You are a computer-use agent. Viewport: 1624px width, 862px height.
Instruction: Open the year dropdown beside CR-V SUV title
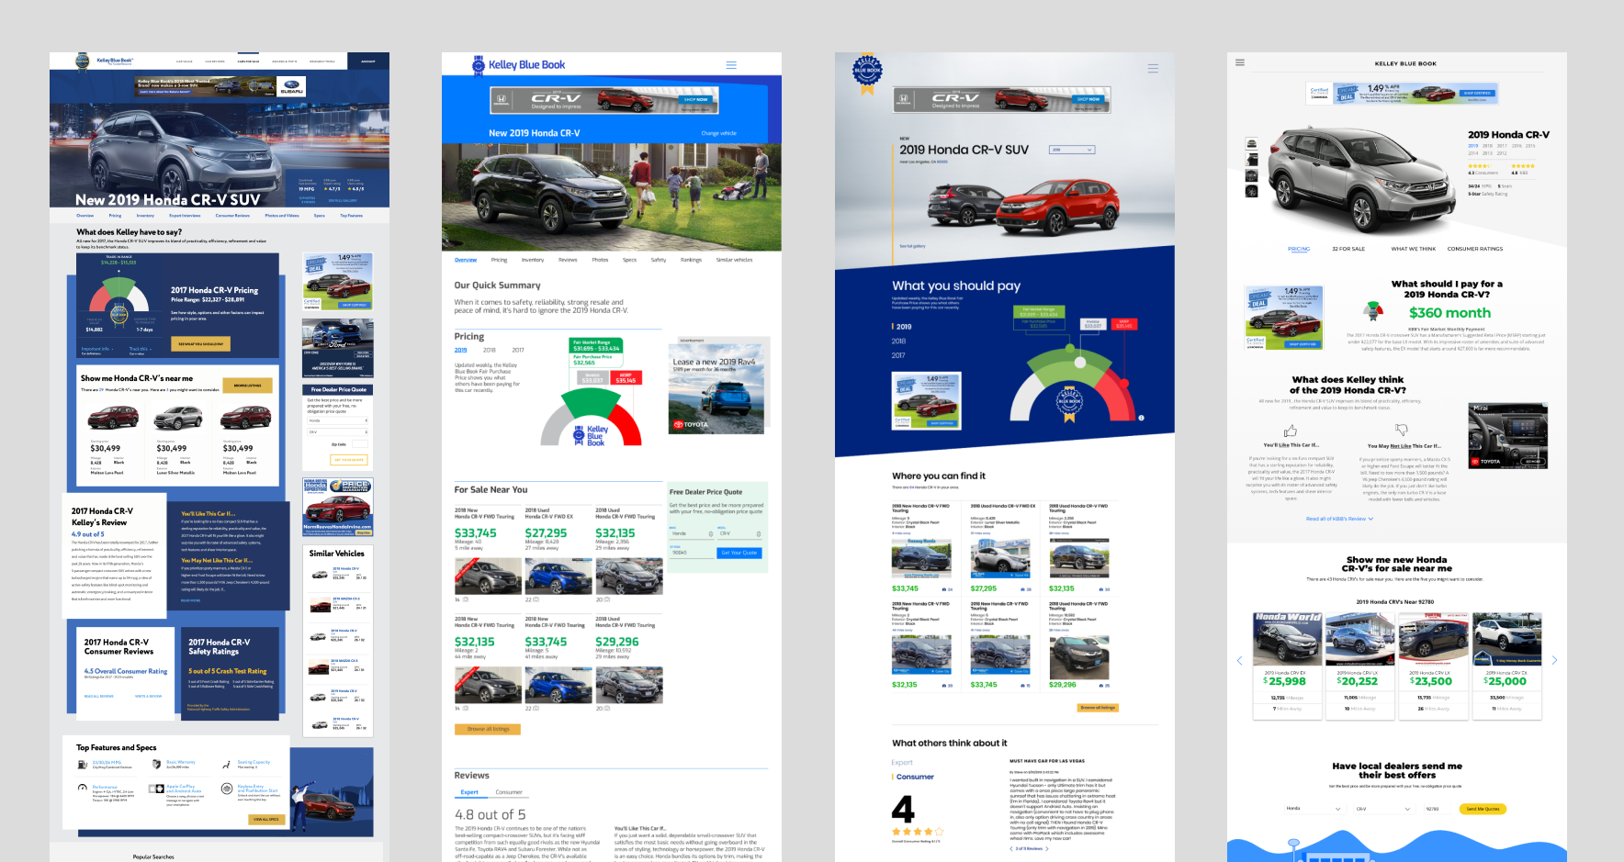1072,150
